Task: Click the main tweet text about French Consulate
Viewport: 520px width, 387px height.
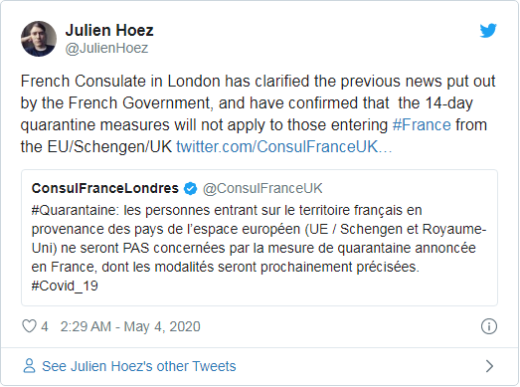Action: (x=258, y=113)
